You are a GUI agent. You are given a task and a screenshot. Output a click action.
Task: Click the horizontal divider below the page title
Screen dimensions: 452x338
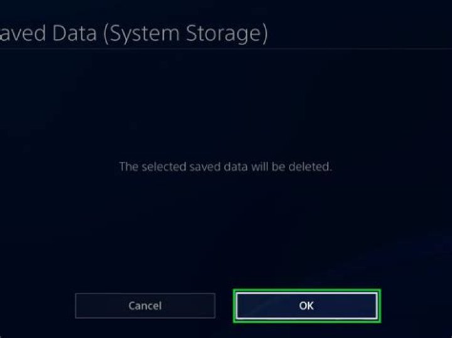pos(226,49)
